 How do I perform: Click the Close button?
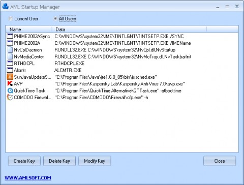coord(220,161)
